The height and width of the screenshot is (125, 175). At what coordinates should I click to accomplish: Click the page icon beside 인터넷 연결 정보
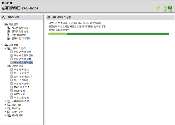click(11, 52)
